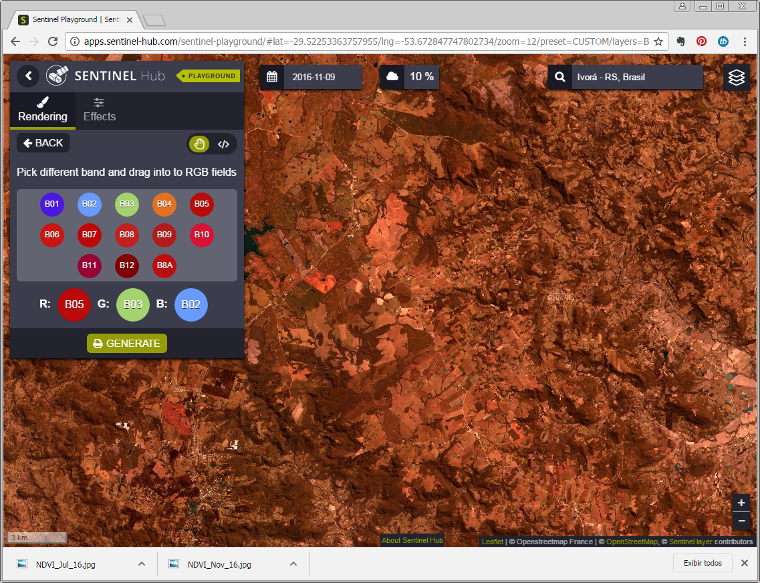Collapse panel with left arrow icon
760x583 pixels.
tap(28, 76)
